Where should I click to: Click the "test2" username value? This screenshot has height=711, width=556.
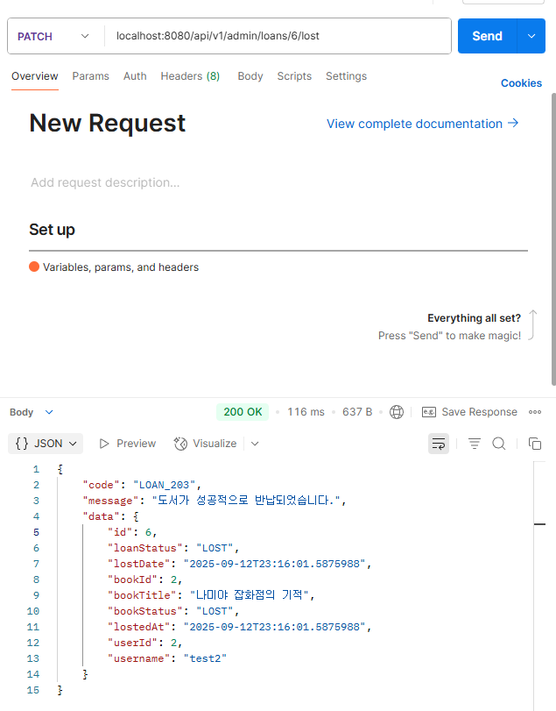(x=205, y=658)
